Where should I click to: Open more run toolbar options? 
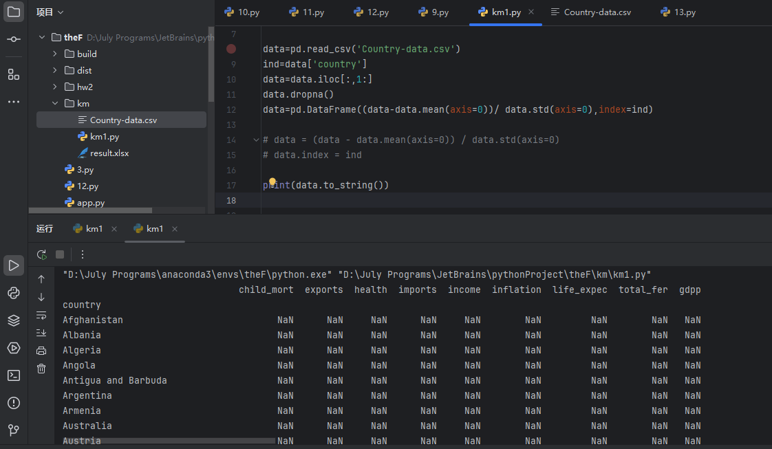(82, 254)
